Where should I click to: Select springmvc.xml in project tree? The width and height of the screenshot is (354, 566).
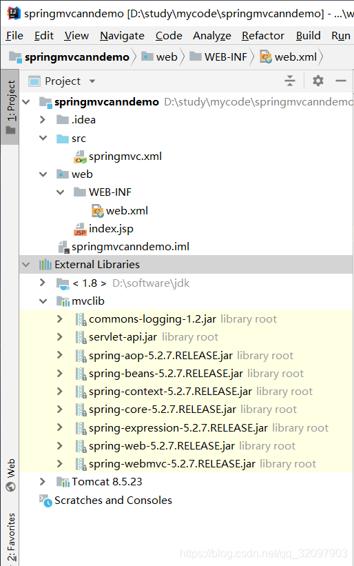[x=125, y=156]
